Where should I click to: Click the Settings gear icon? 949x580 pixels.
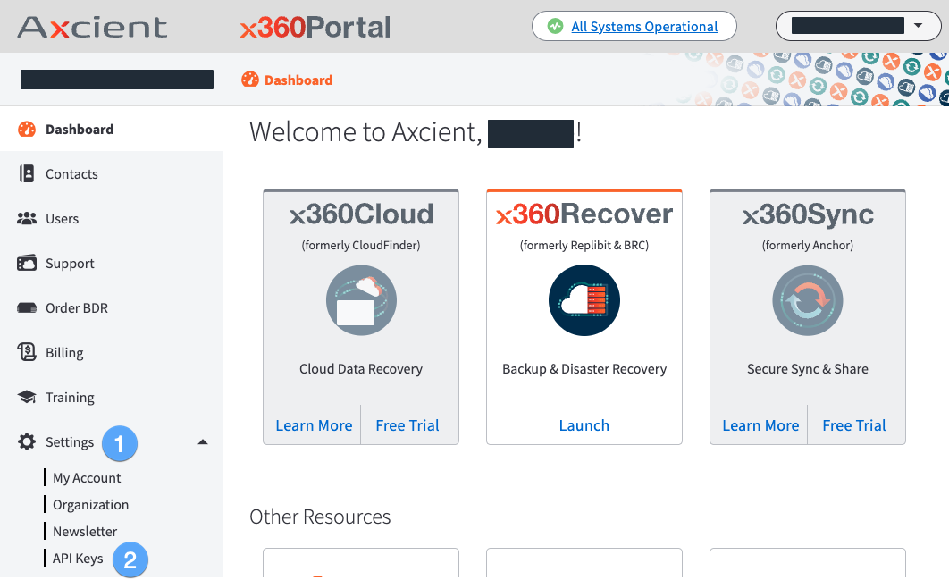coord(27,441)
